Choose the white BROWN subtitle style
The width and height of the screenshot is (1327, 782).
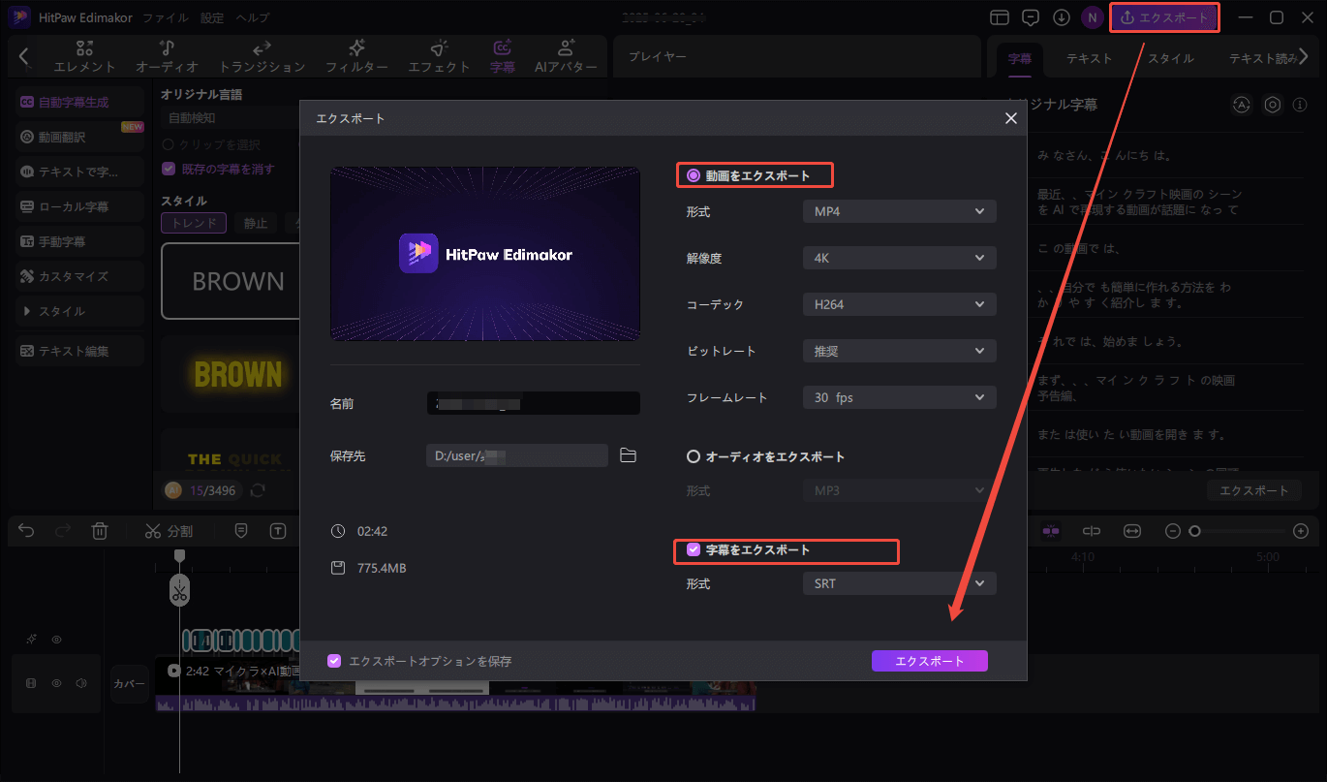[231, 281]
